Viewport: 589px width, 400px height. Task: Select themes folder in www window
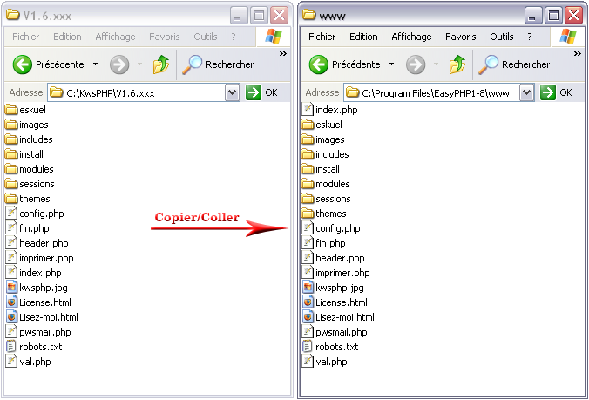(324, 214)
